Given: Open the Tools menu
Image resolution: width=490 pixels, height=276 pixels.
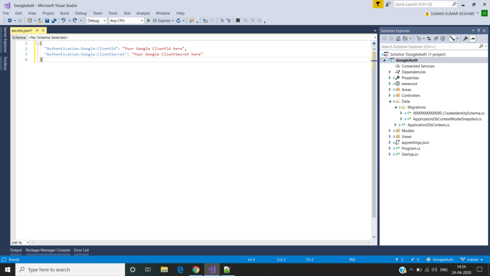Looking at the screenshot, I should (113, 13).
